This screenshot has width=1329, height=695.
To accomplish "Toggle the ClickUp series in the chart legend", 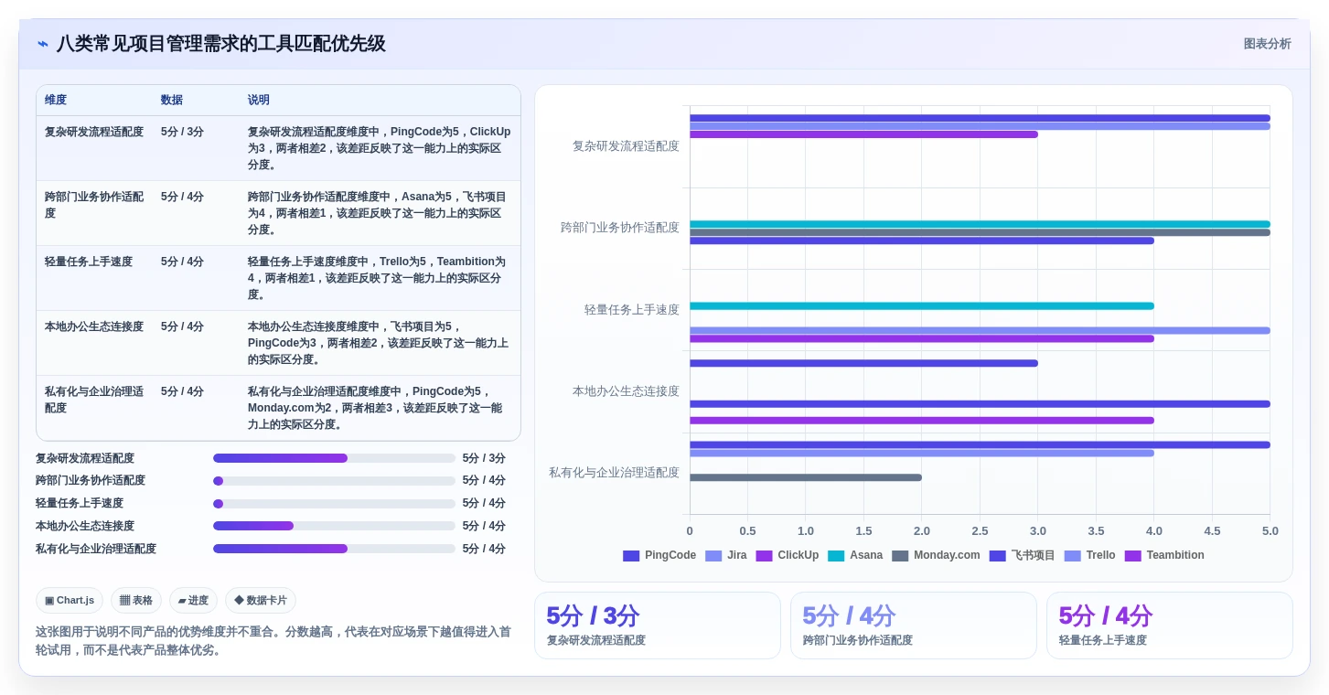I will coord(788,555).
